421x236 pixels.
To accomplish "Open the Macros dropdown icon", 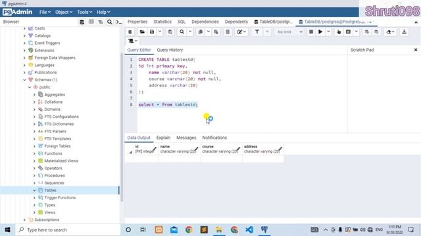I will [x=133, y=41].
